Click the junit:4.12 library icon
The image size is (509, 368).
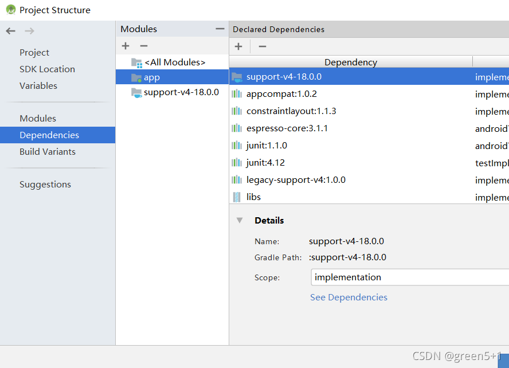[237, 163]
